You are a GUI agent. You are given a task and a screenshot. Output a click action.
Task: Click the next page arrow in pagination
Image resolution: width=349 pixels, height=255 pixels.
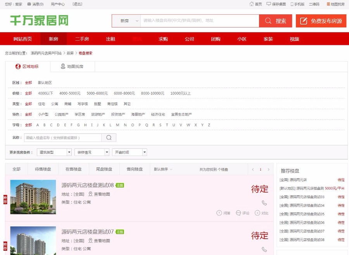pos(269,169)
